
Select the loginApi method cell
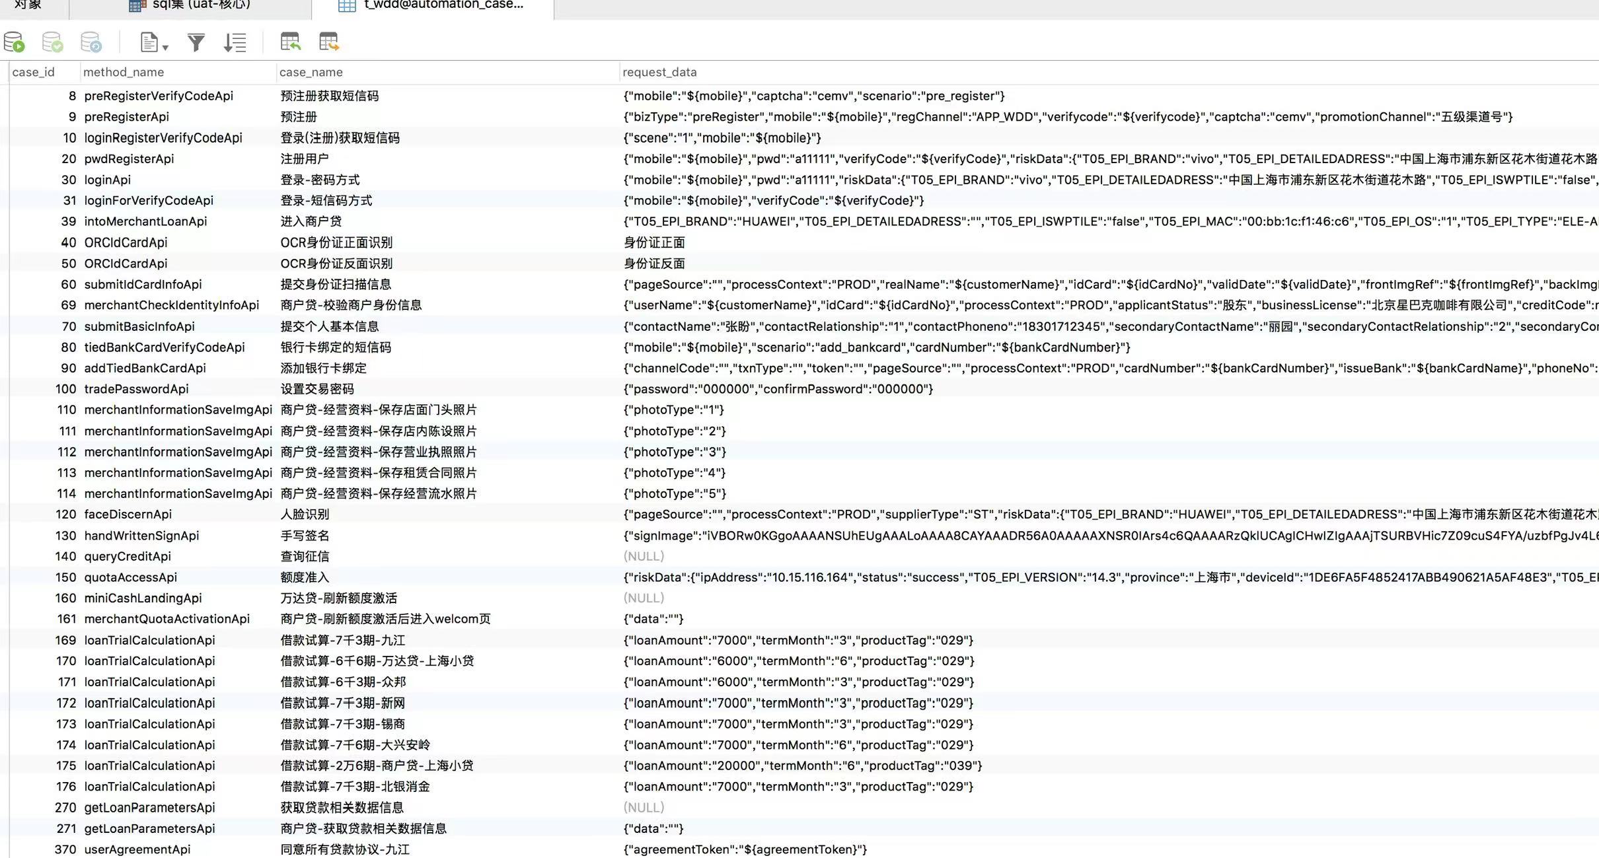pos(108,180)
